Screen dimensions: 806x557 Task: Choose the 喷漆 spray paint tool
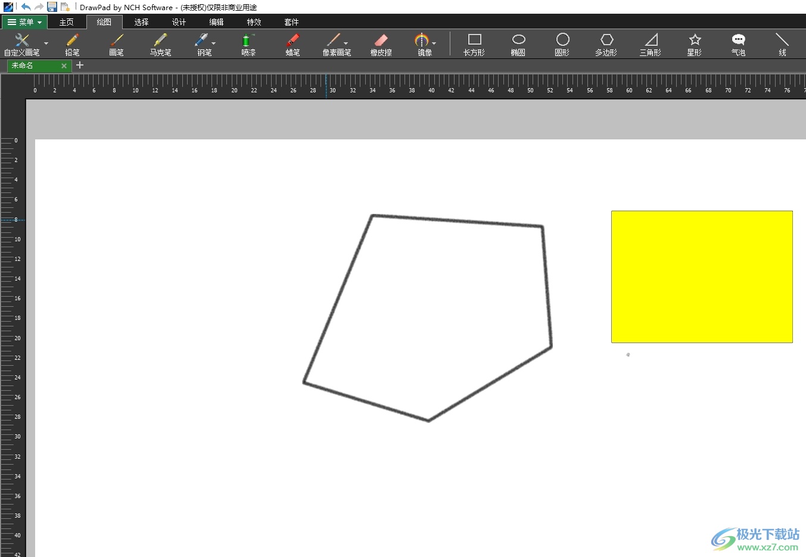[248, 44]
